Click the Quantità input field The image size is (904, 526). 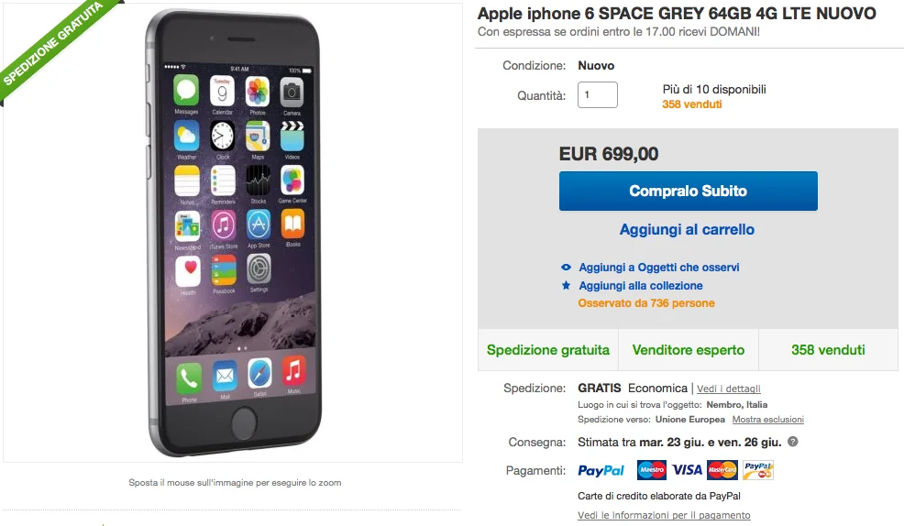coord(597,94)
